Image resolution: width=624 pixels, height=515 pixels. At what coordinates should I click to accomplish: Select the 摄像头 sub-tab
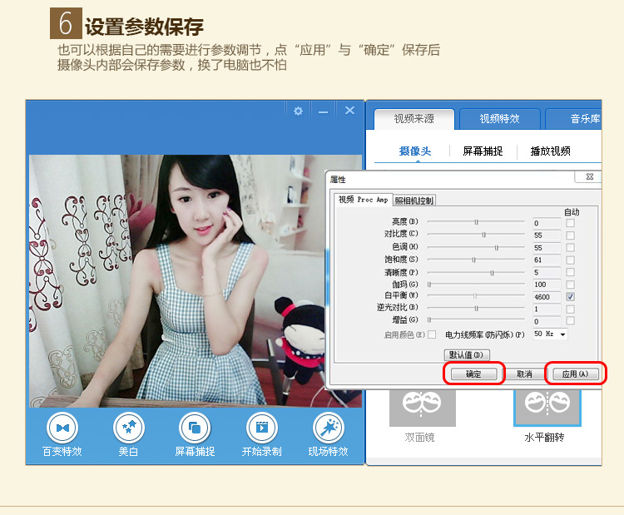(x=415, y=151)
